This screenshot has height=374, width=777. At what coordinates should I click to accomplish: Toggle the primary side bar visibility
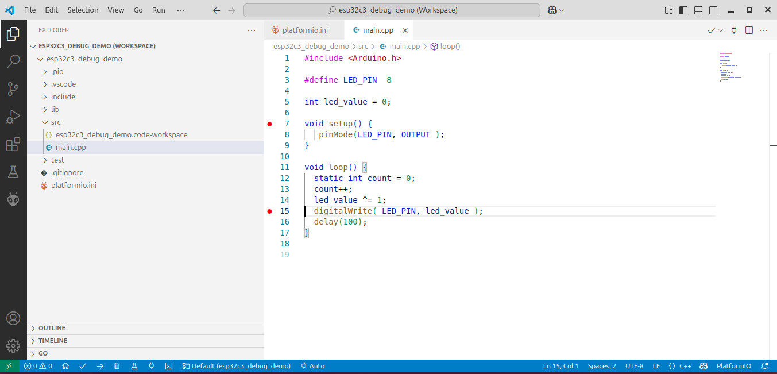(683, 10)
